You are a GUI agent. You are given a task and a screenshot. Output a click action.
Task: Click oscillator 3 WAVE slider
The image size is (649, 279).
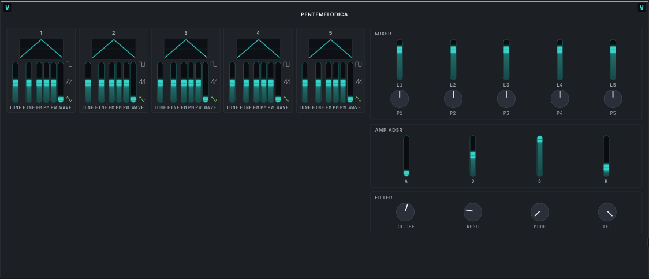click(206, 83)
